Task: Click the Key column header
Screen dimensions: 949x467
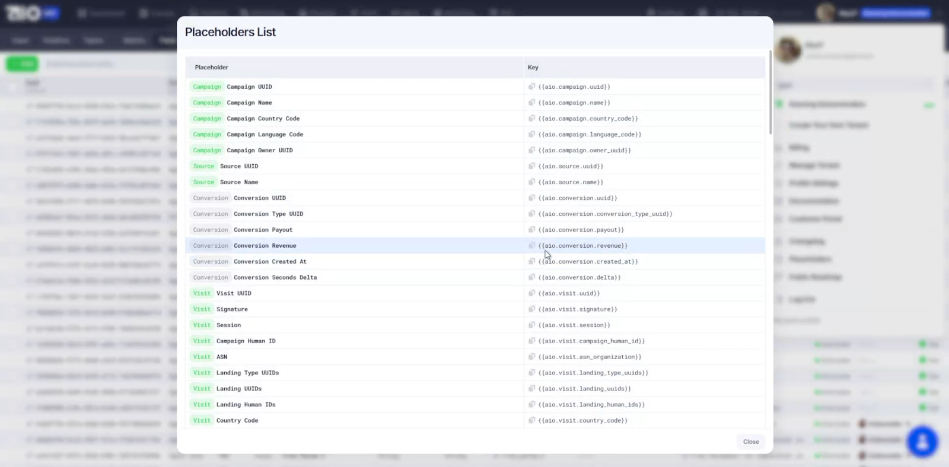Action: pos(533,68)
